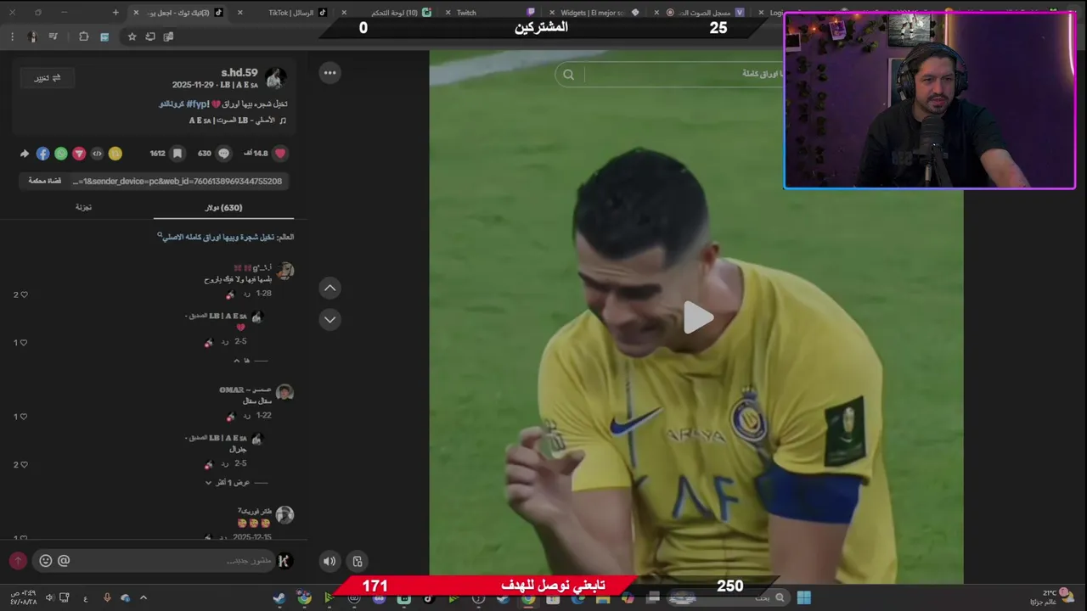This screenshot has width=1087, height=611.
Task: Click the mini-player icon beside volume
Action: pos(358,561)
